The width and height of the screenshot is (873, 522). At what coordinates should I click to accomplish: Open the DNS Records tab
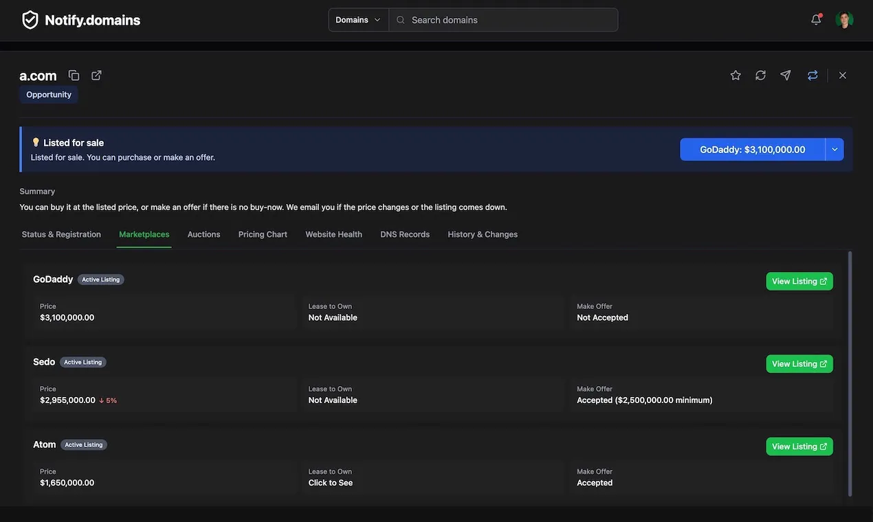(x=405, y=234)
